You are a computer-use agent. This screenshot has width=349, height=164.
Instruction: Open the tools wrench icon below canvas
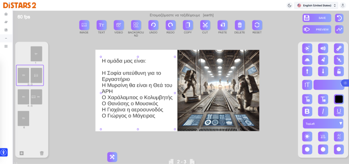tap(112, 157)
